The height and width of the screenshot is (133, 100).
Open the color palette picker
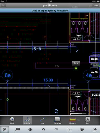[x=82, y=129]
